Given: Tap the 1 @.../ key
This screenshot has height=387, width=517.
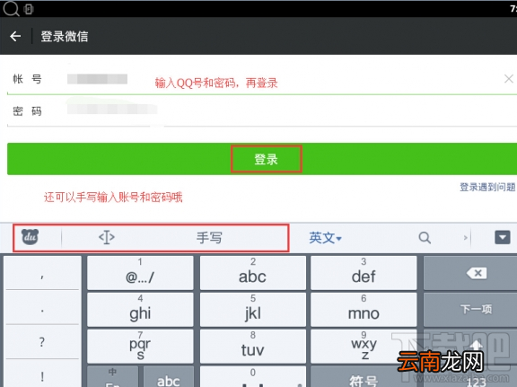Looking at the screenshot, I should click(x=140, y=273).
